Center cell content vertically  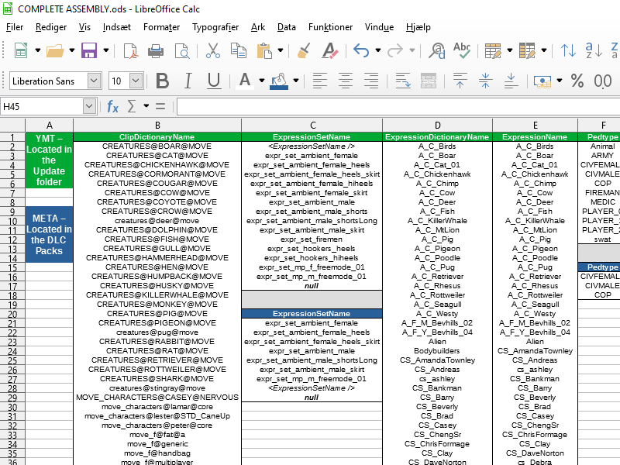pyautogui.click(x=486, y=81)
